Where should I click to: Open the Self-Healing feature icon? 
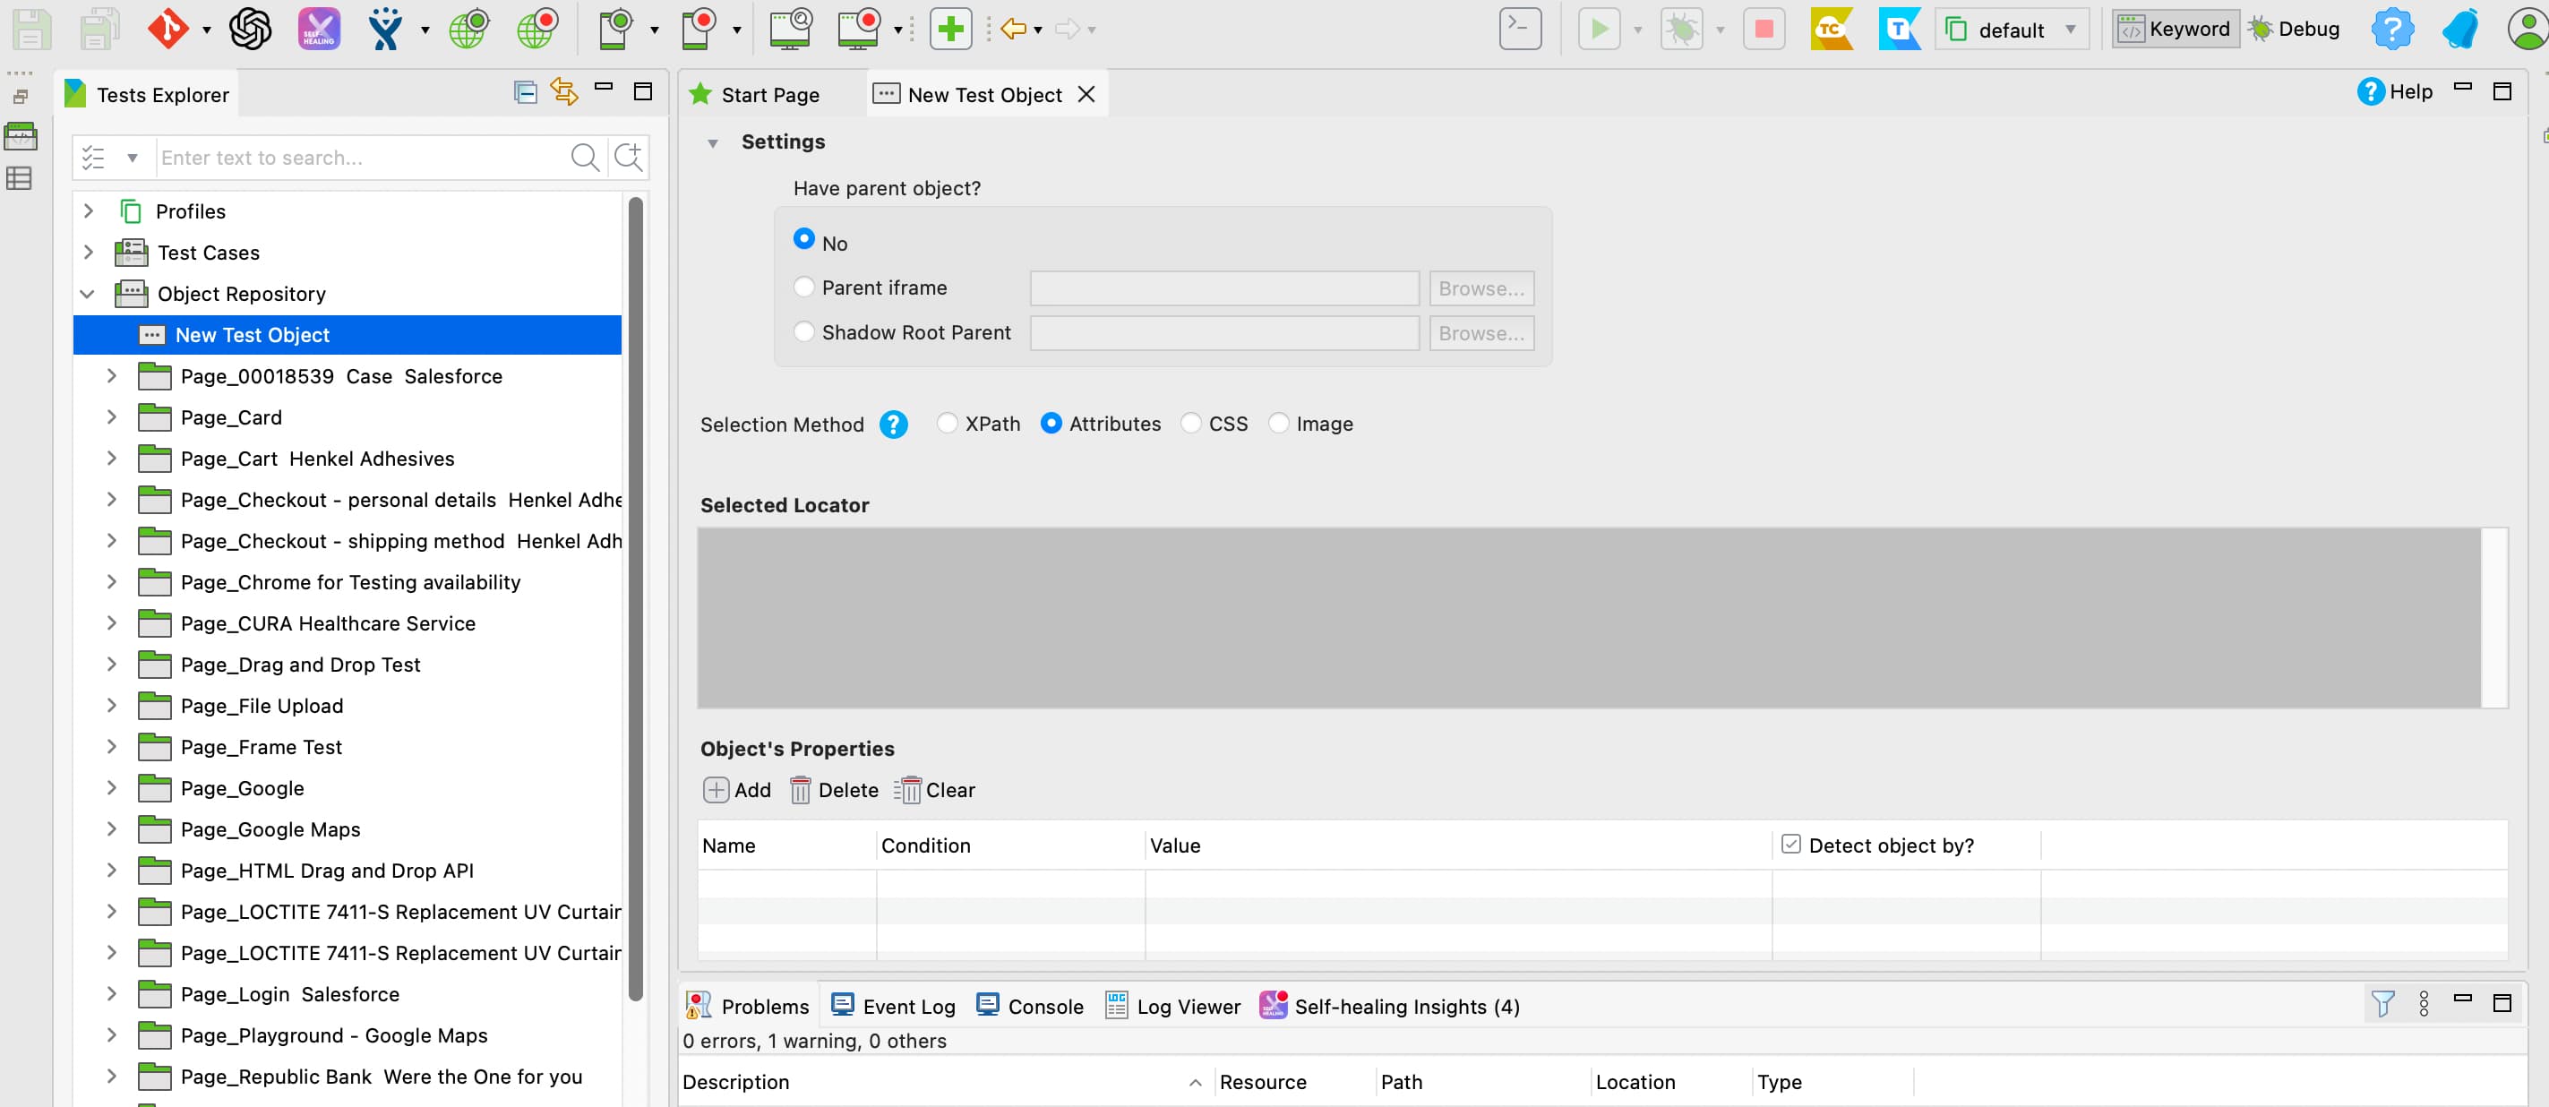point(319,28)
